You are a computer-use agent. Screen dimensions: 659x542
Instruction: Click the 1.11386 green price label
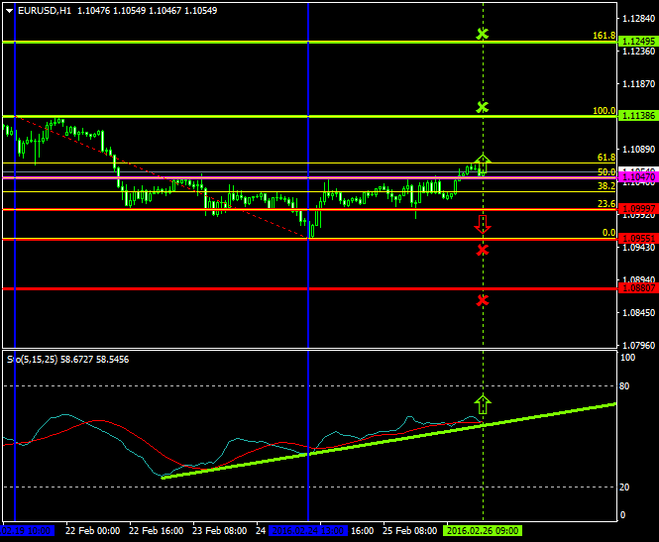637,116
